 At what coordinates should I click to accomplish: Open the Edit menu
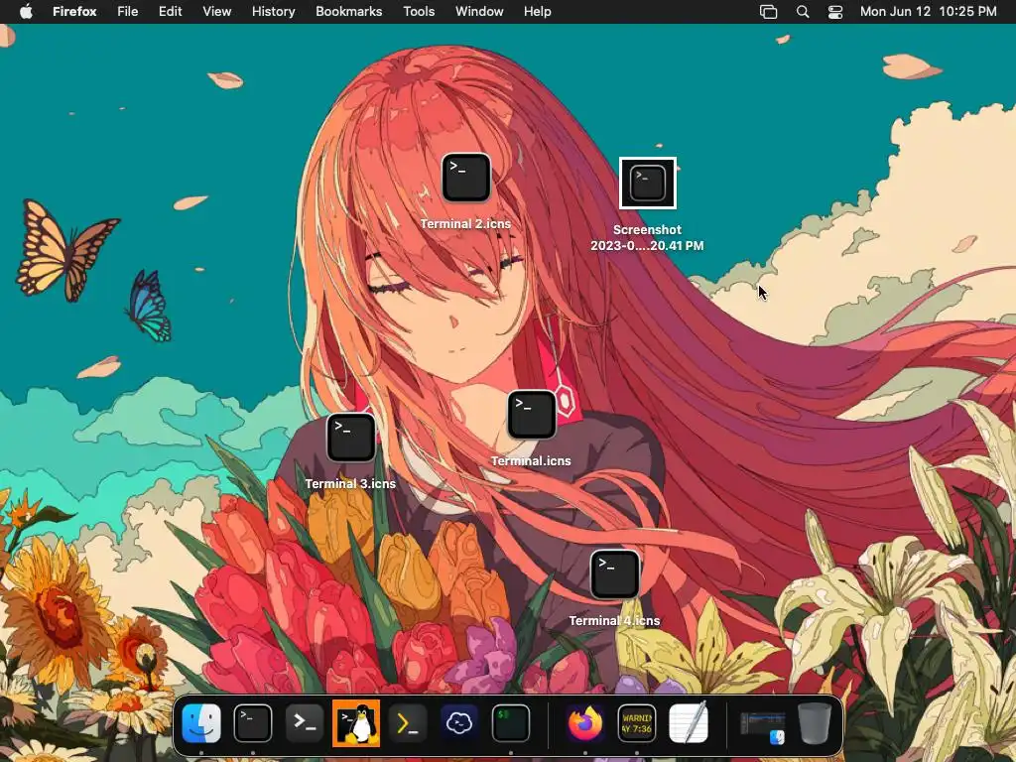pos(171,12)
